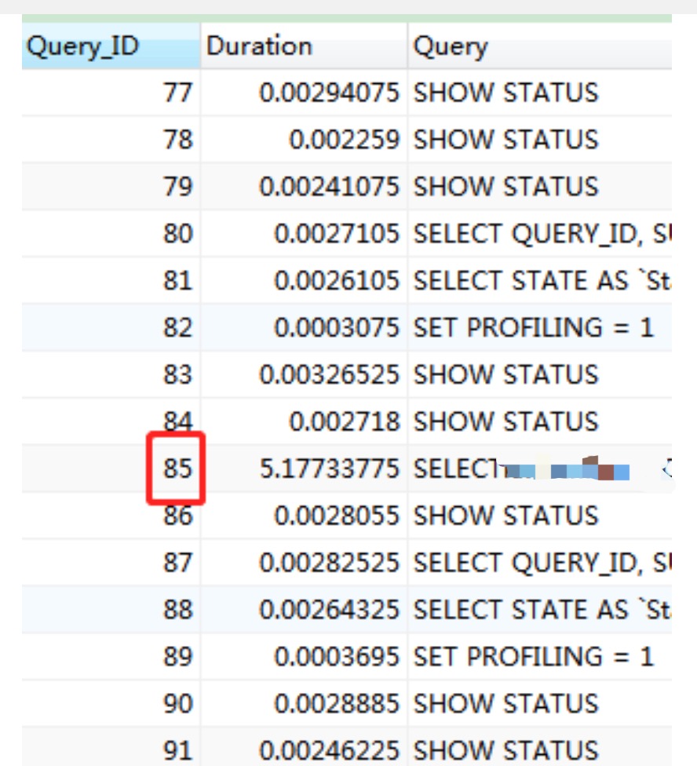Viewport: 697px width, 766px height.
Task: Click duration value 0.00282525
Action: tap(329, 562)
